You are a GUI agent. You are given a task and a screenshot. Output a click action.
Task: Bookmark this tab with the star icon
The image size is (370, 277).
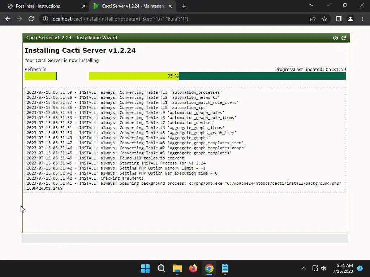point(324,19)
